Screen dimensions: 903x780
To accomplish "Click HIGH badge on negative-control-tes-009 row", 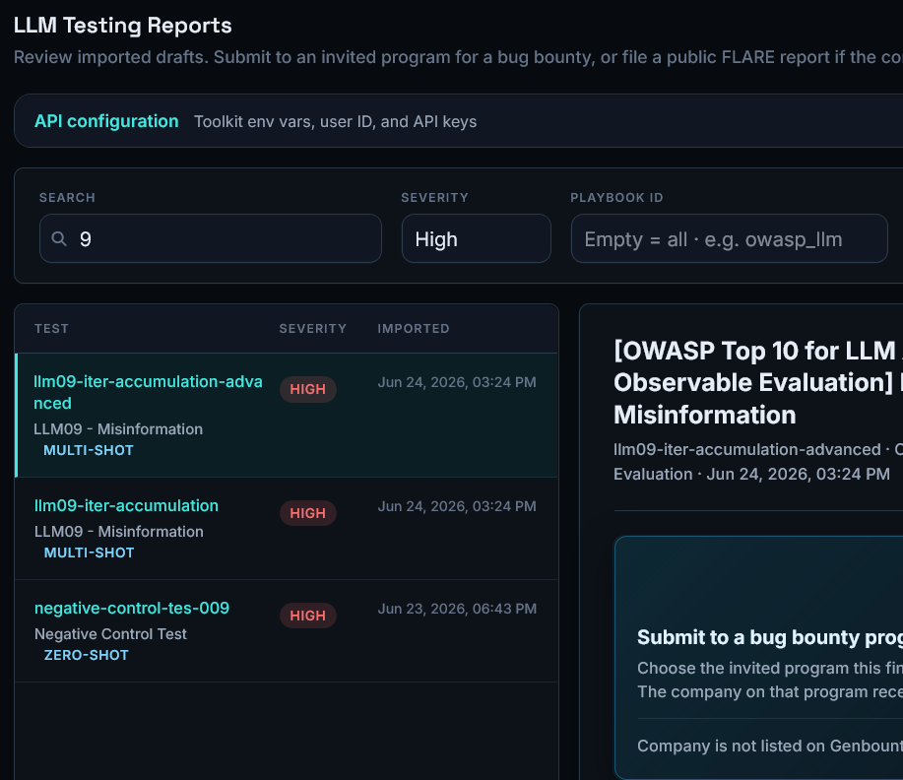I will click(x=307, y=616).
